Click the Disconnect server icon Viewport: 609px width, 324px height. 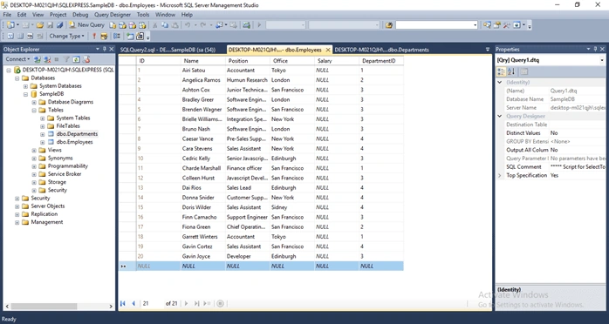pyautogui.click(x=47, y=59)
